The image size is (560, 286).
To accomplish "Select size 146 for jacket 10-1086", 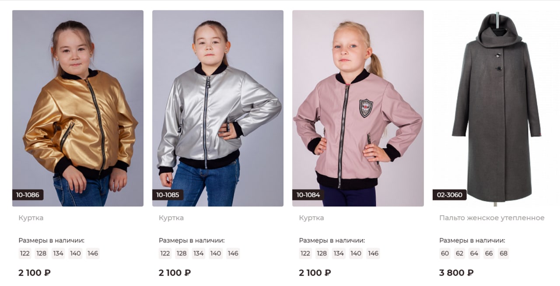I will [93, 254].
